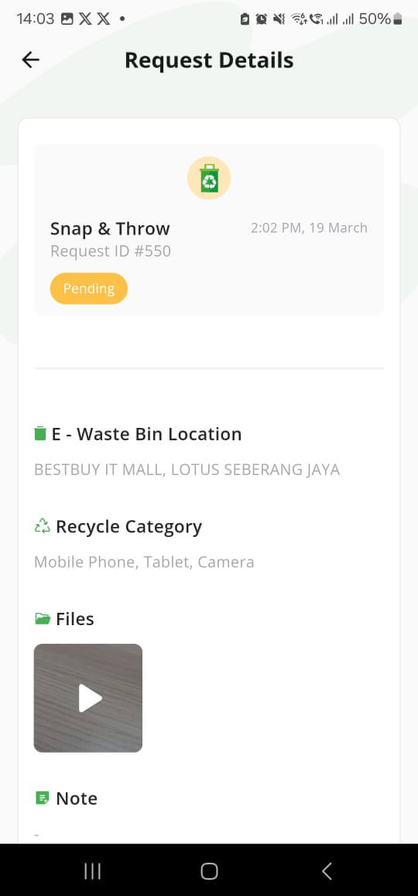Tap the alarm icon in status bar

click(262, 19)
